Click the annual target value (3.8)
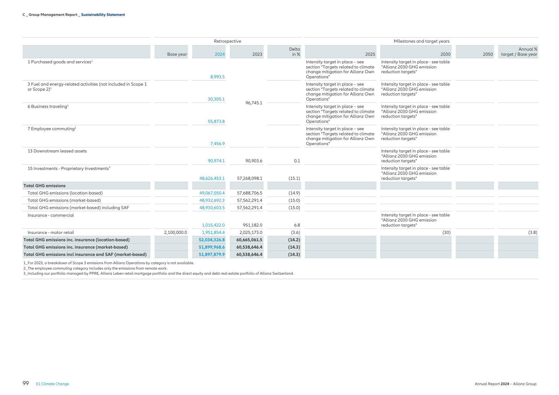The width and height of the screenshot is (559, 395). [x=533, y=232]
